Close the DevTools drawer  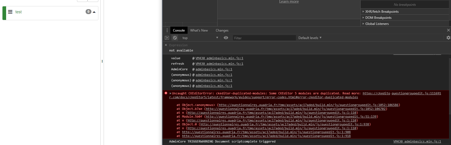(448, 30)
